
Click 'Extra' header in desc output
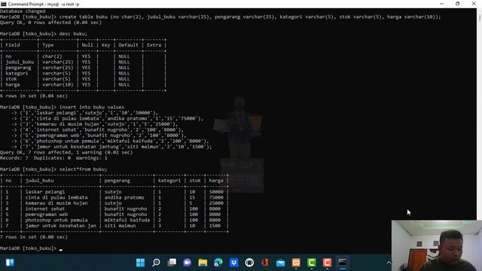point(154,45)
